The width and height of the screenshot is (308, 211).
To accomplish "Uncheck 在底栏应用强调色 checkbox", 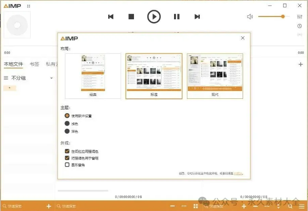I will [x=67, y=151].
